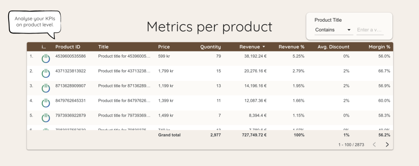Viewport: 419px width, 166px height.
Task: Select Product ID 4539600535586 cell
Action: point(70,56)
